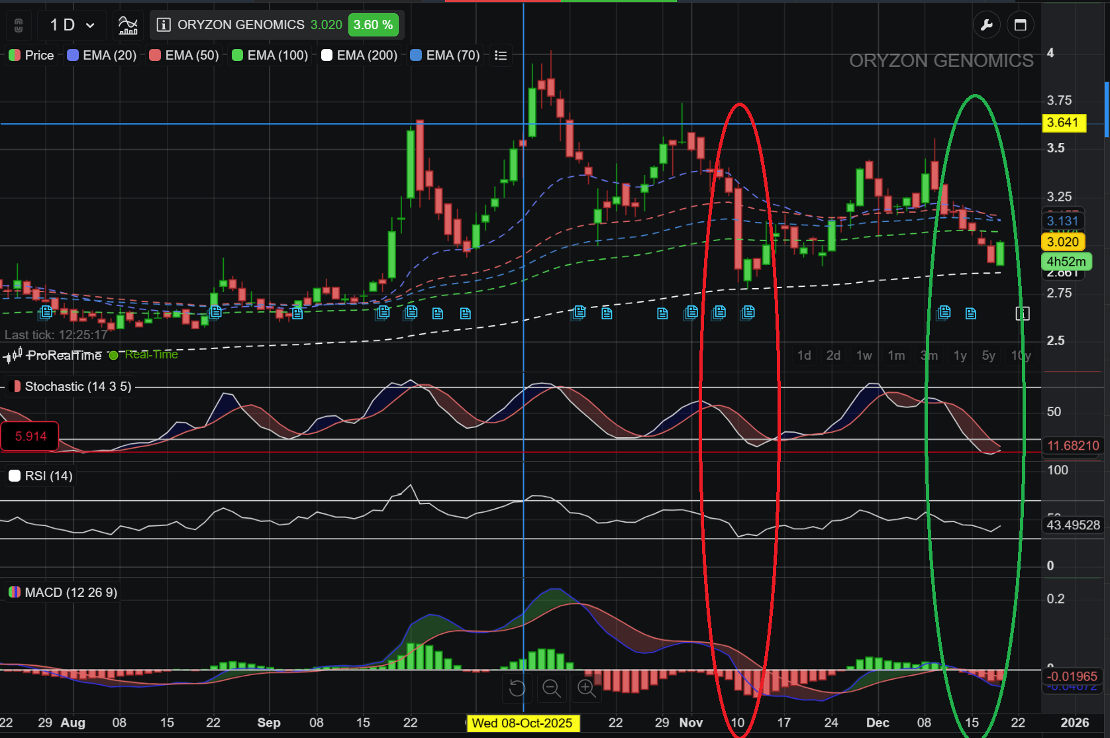Screen dimensions: 1110x738
Task: Click the Price legend red-green color swatch
Action: coord(15,55)
